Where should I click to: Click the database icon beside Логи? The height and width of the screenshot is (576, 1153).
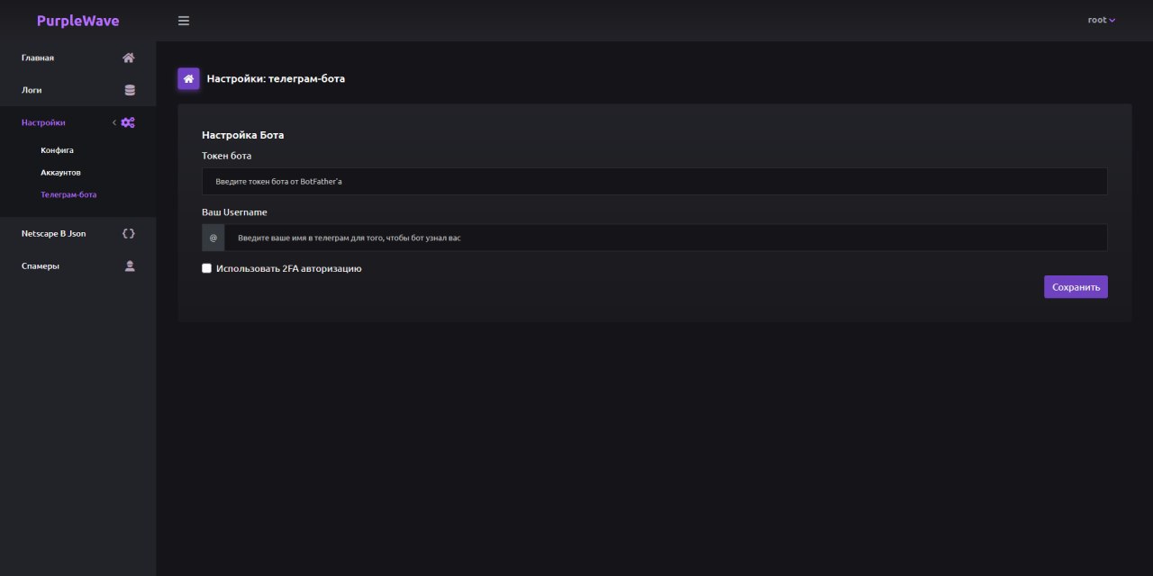130,90
